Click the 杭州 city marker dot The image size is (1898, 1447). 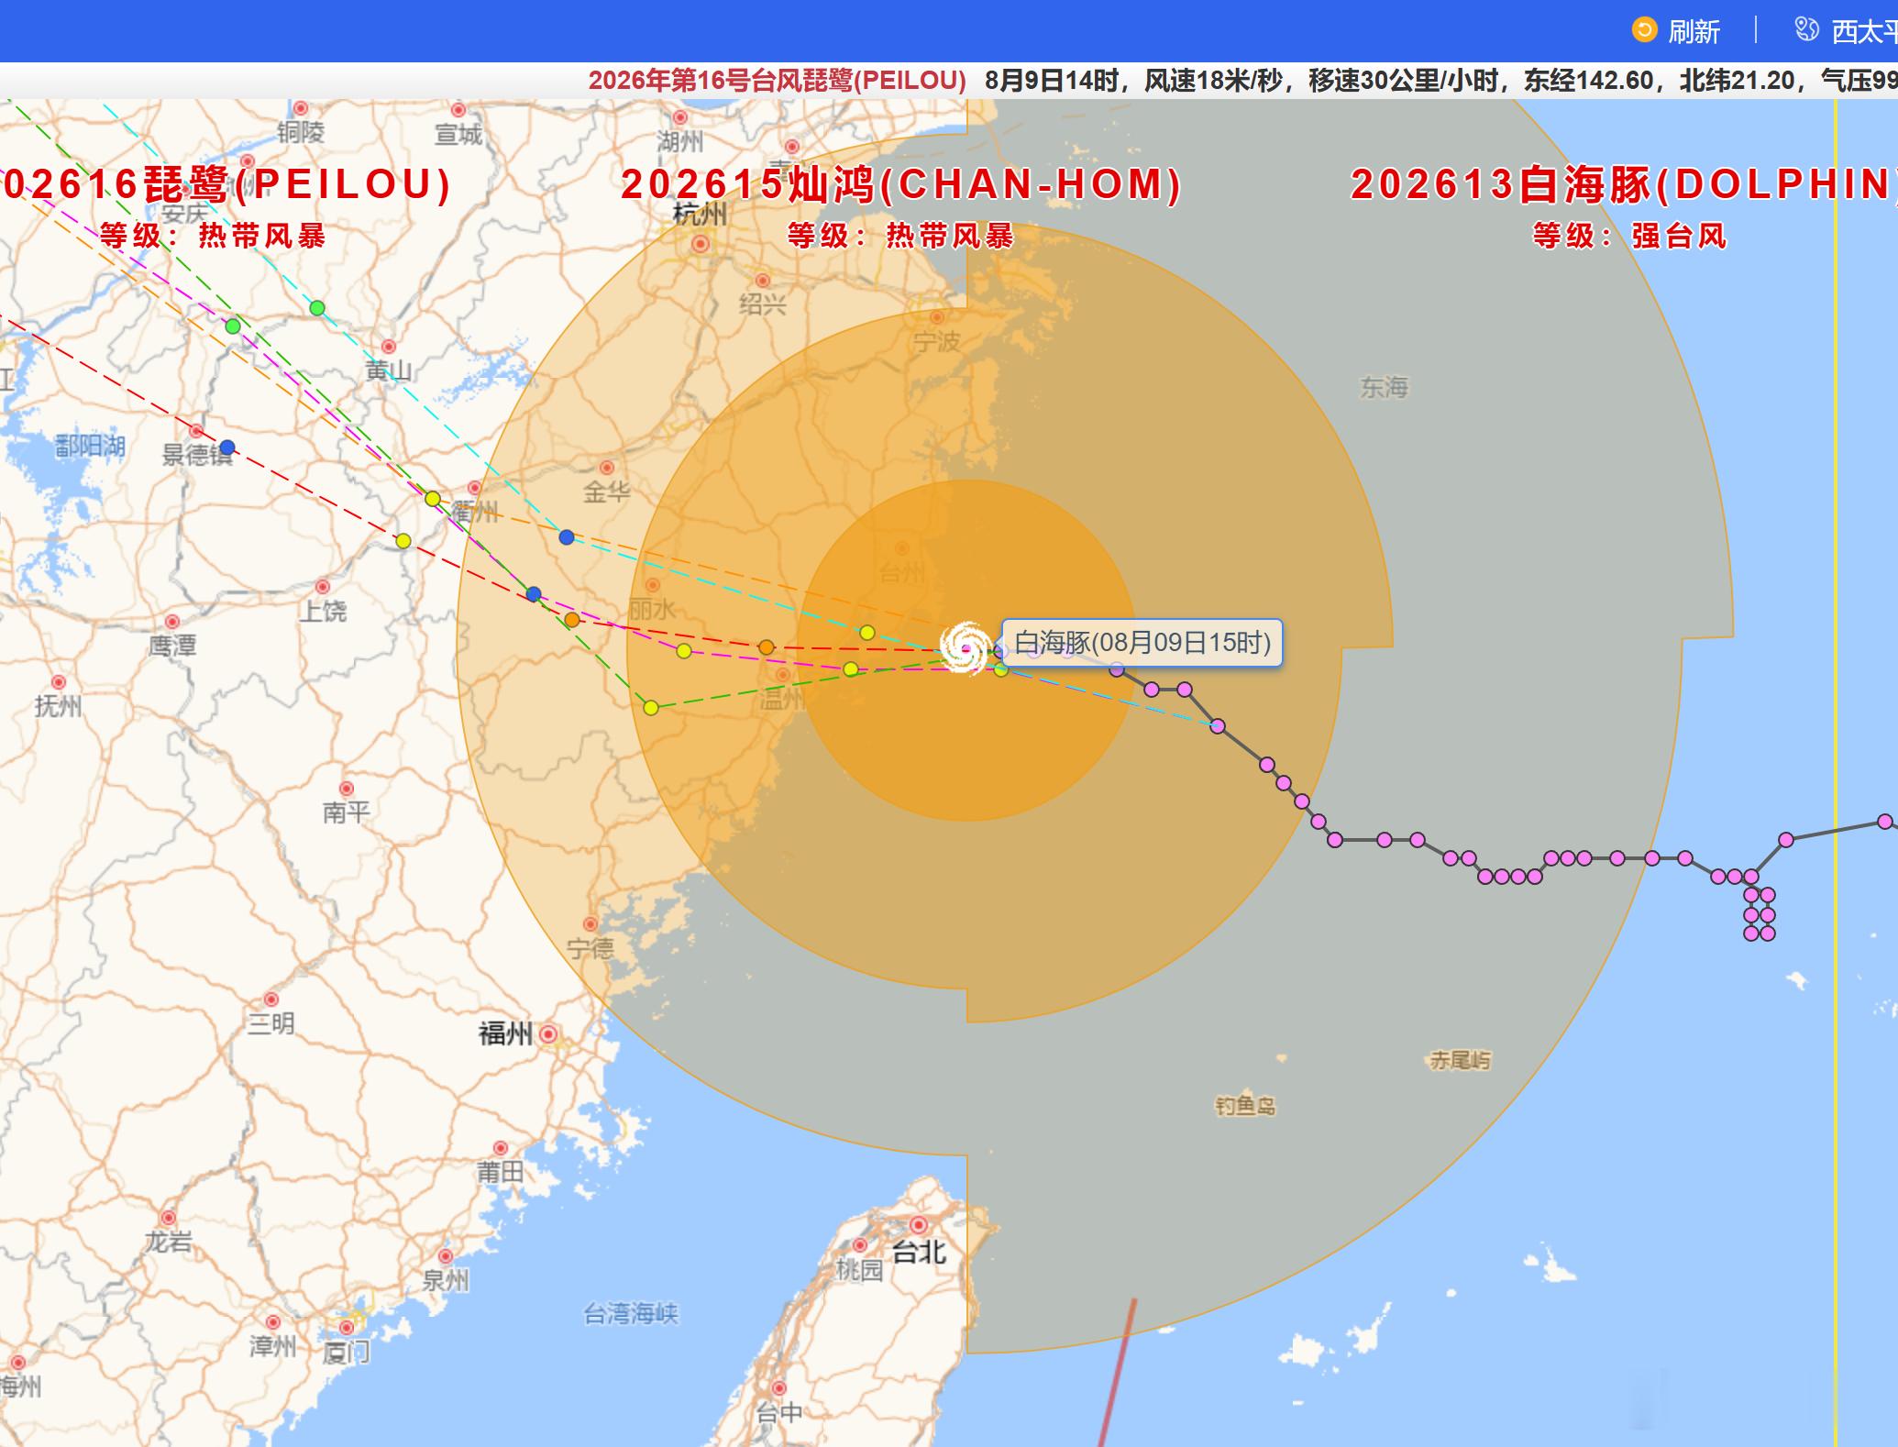coord(701,243)
